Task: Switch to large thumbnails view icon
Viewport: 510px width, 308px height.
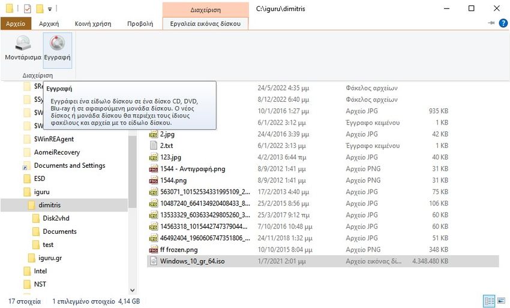Action: click(501, 301)
